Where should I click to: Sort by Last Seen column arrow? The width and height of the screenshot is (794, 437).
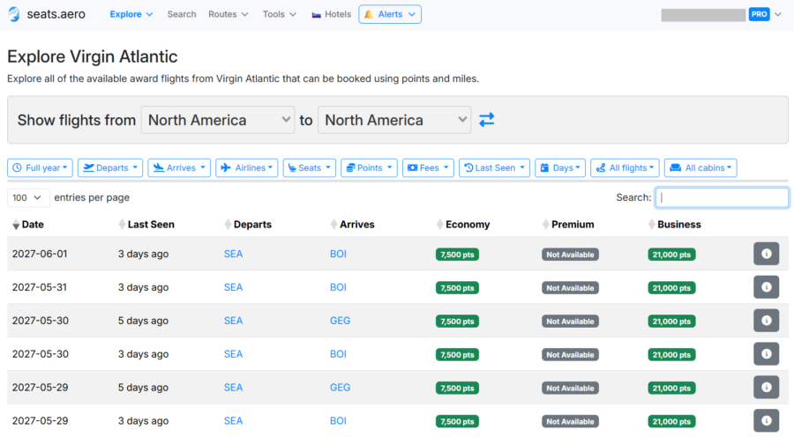(x=122, y=225)
